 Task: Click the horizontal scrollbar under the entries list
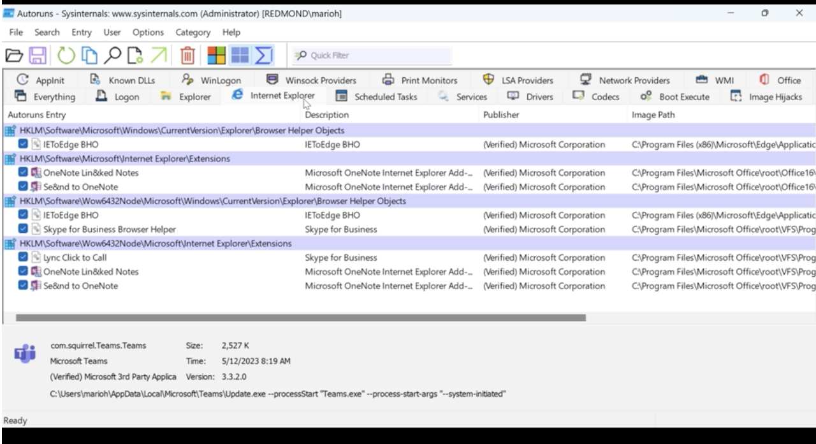(300, 317)
